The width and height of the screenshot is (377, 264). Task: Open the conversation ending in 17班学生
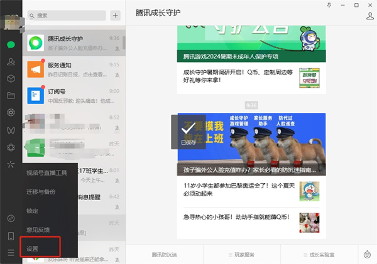point(101,175)
